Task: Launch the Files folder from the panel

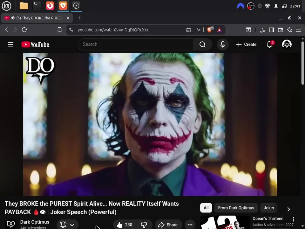Action: (x=24, y=6)
